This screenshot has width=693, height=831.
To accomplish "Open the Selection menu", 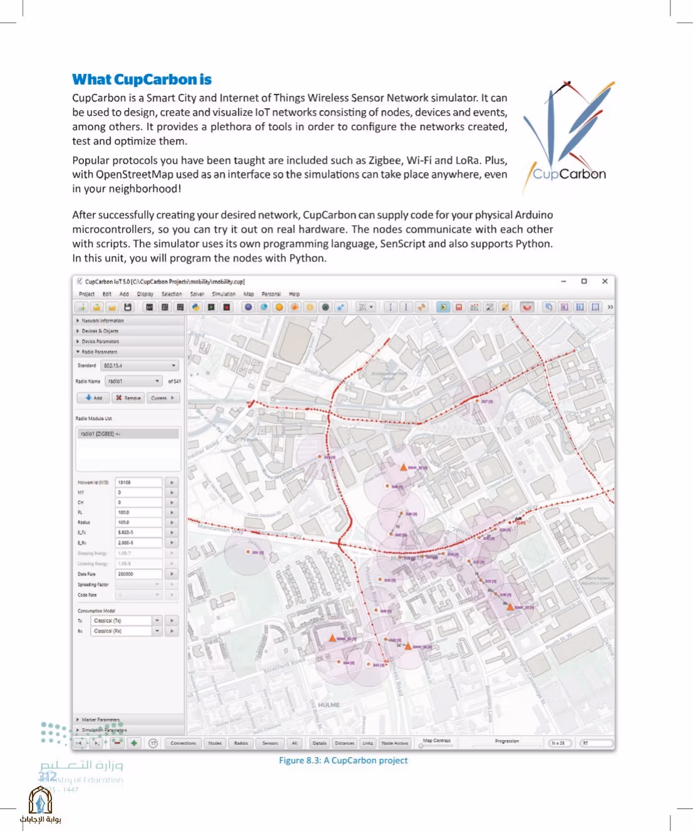I will coord(172,294).
